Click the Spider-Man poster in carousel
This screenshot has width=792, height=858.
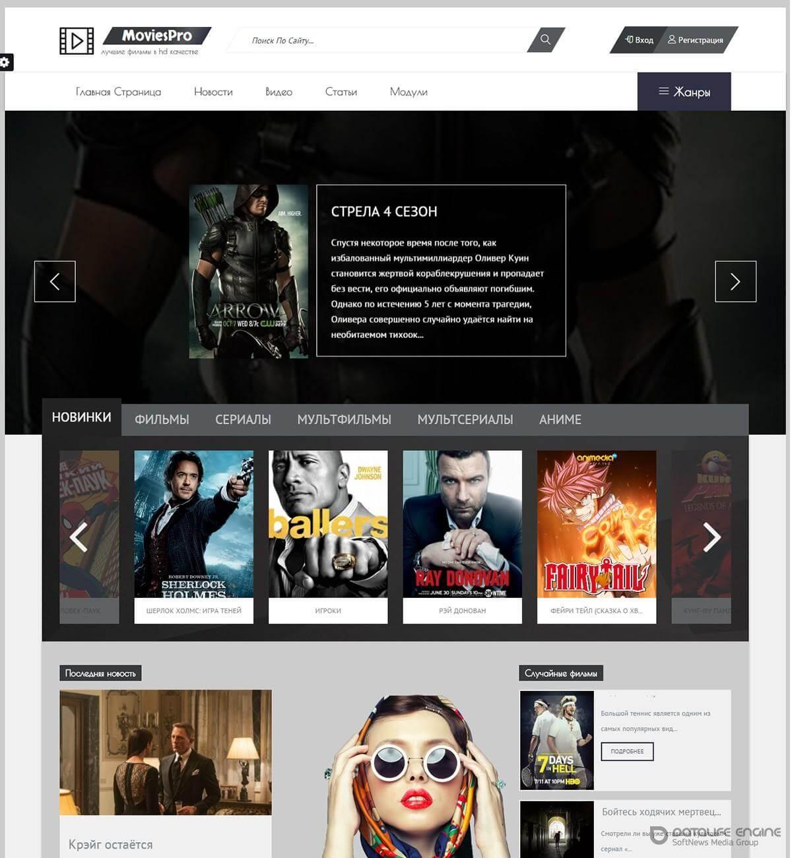(x=89, y=525)
